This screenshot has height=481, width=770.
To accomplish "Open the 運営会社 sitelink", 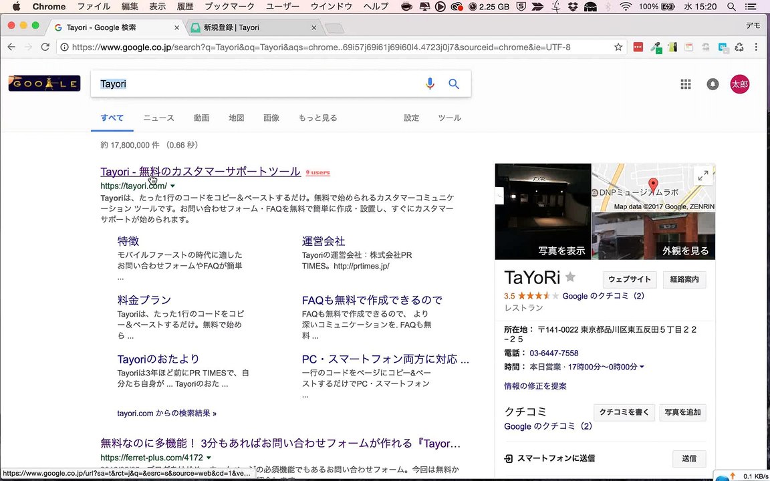I will point(323,241).
